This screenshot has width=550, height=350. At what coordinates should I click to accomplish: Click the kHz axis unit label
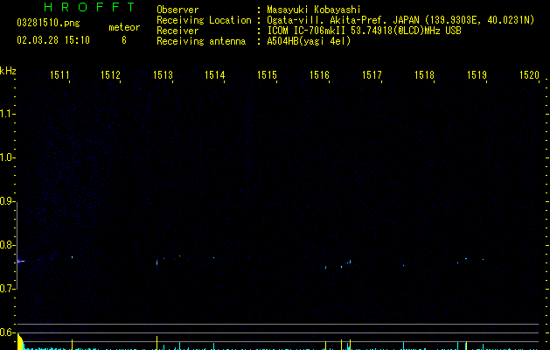pos(8,71)
